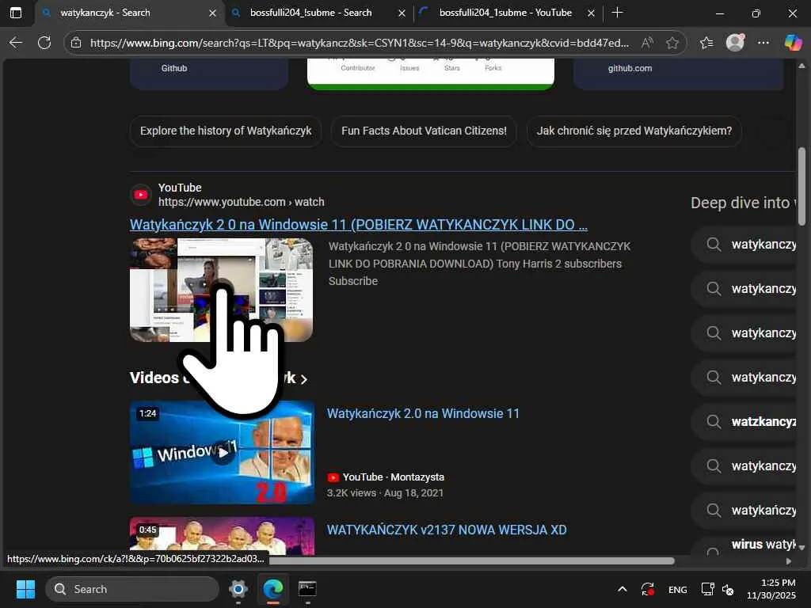Open Microsoft Edge taskbar icon

click(x=273, y=589)
